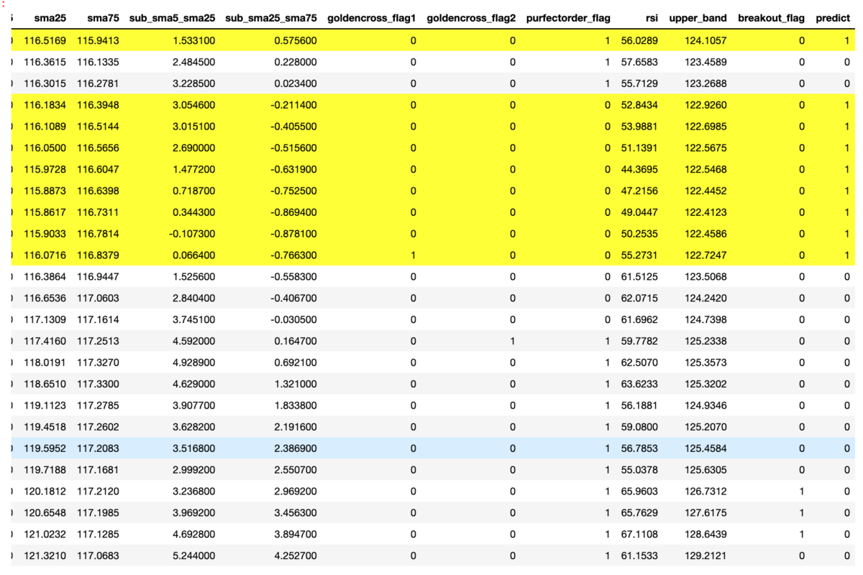863x575 pixels.
Task: Click the rsi column header
Action: pos(650,18)
